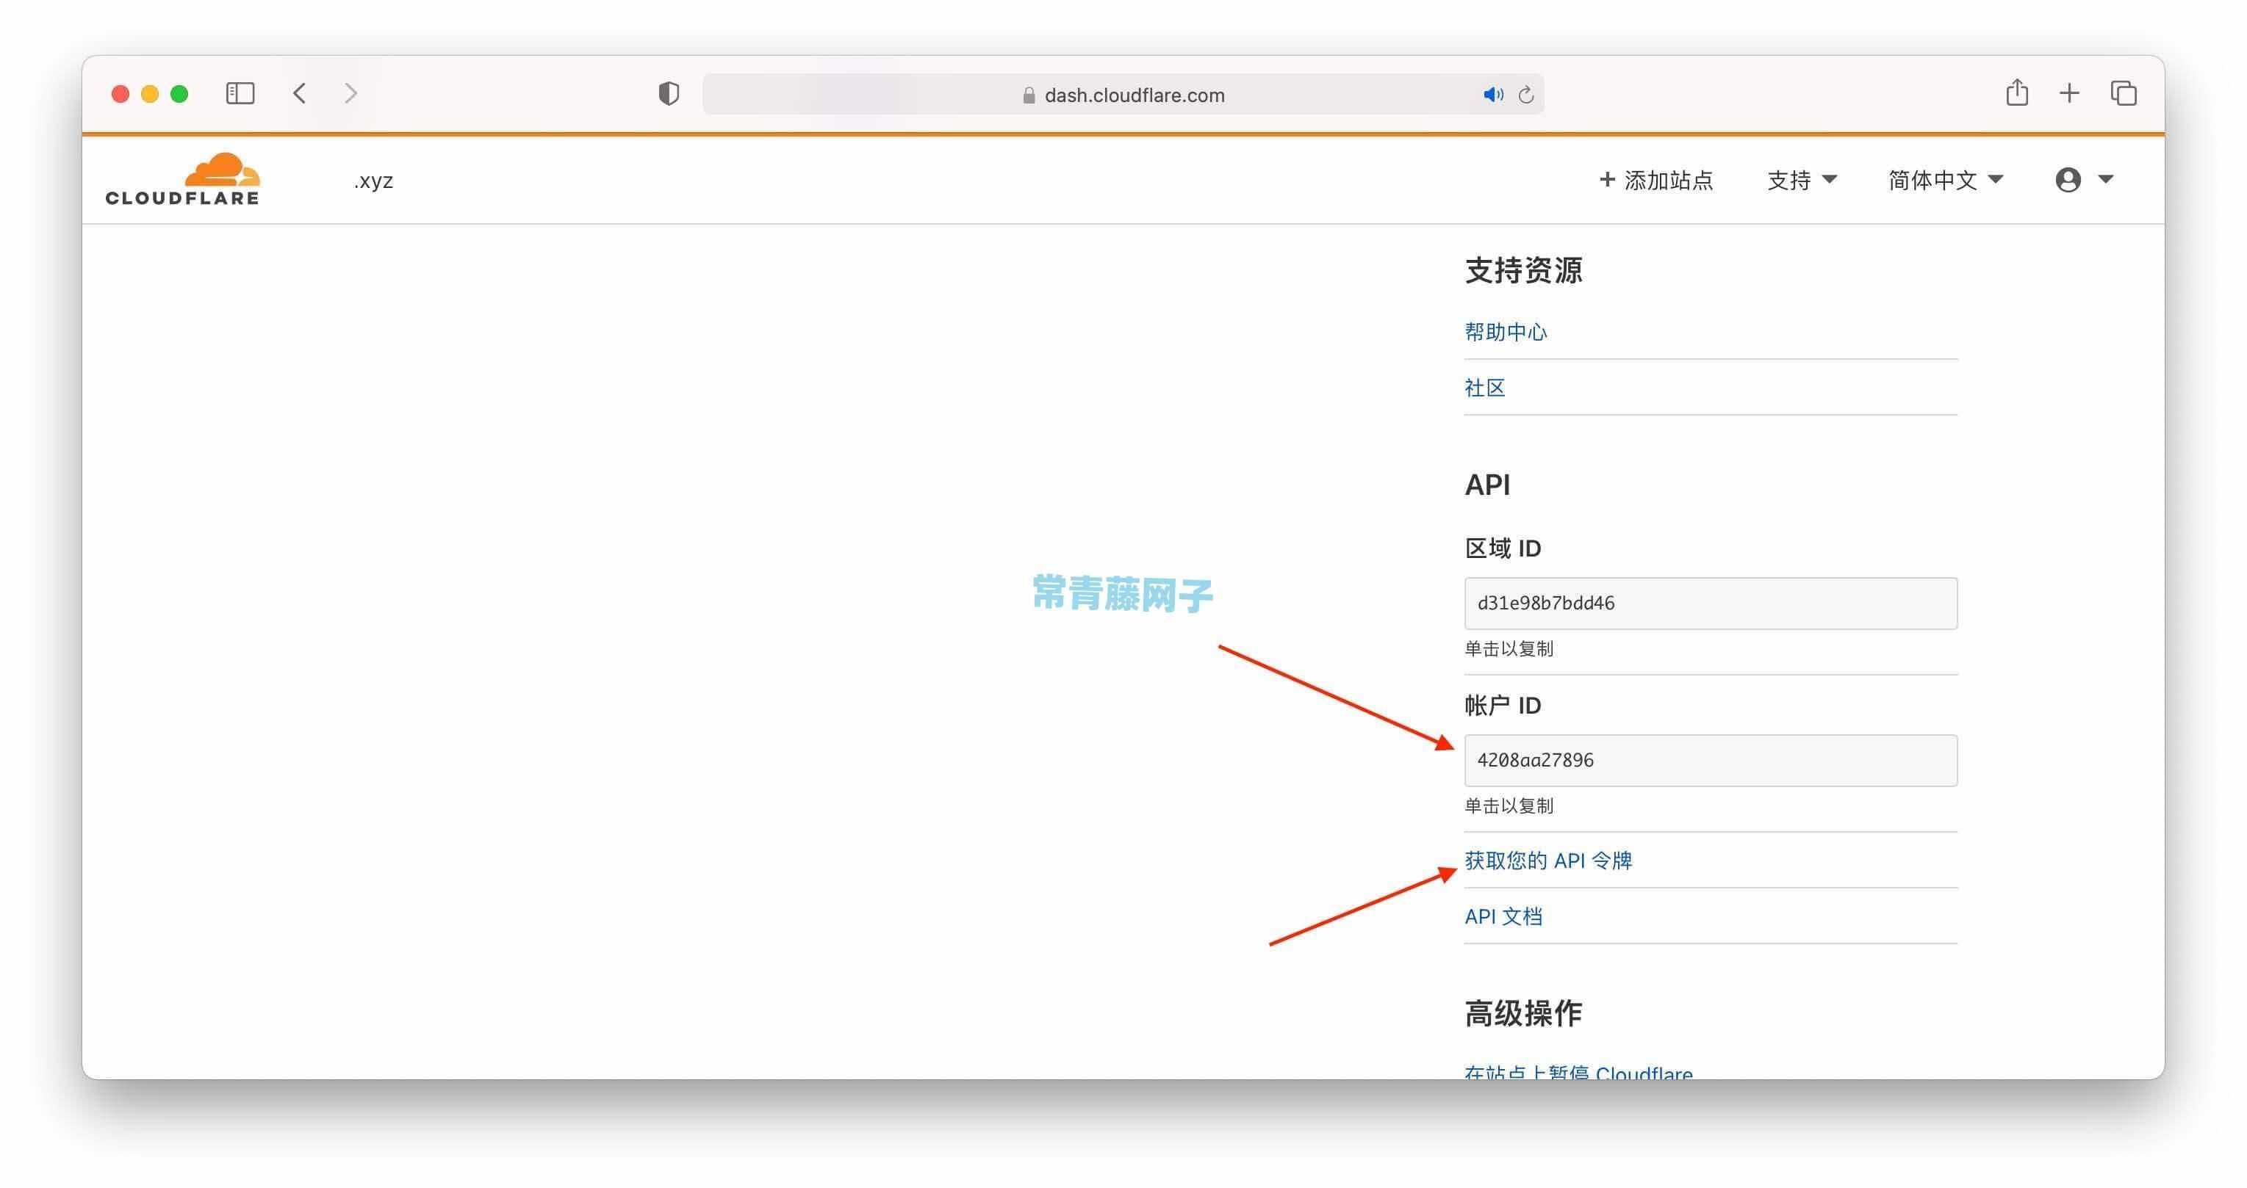Expand the 支持 dropdown menu

[x=1802, y=181]
